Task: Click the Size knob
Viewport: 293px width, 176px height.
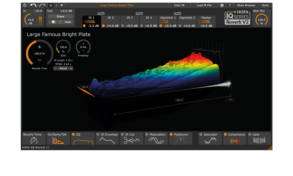Action: click(x=63, y=47)
